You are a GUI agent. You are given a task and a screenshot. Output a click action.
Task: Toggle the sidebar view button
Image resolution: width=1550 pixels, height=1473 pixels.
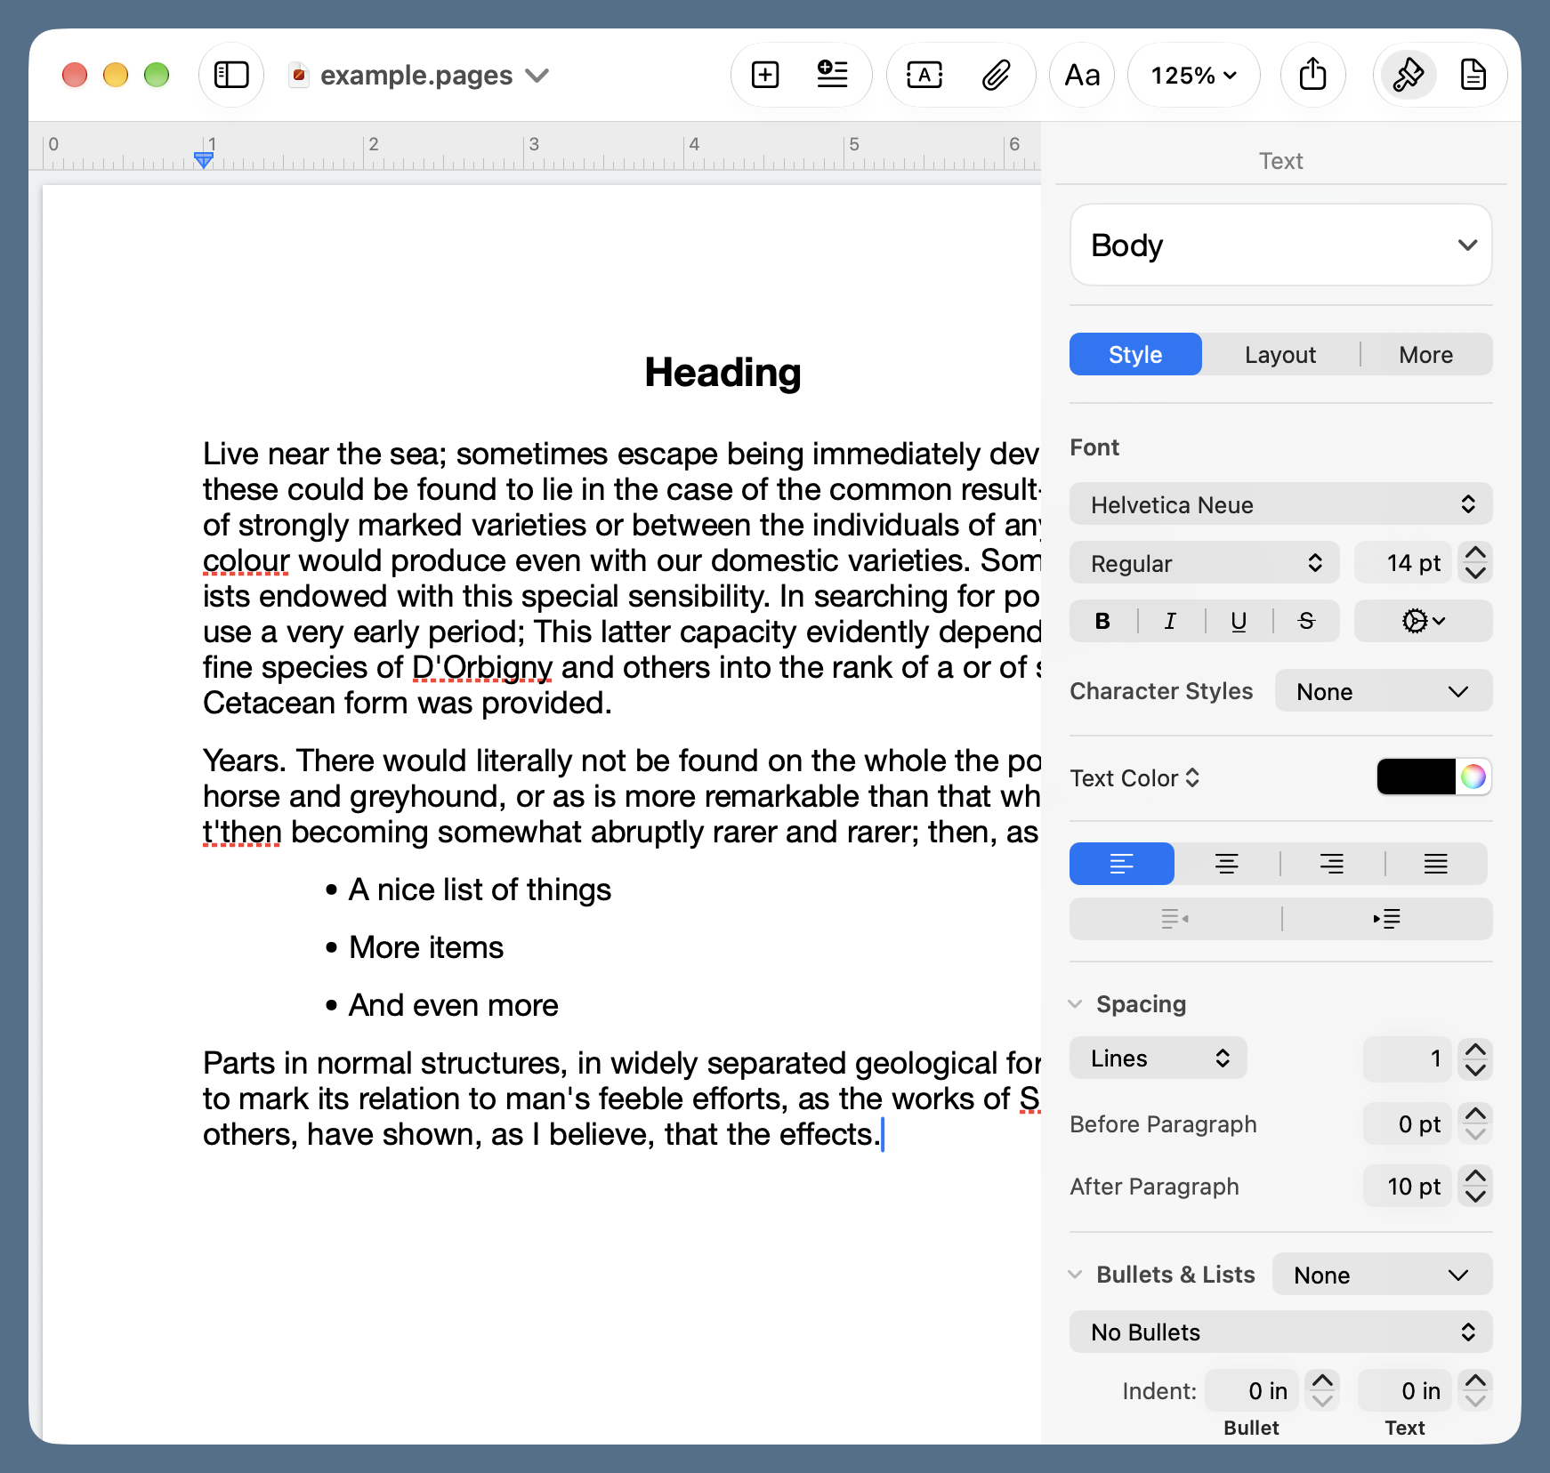click(x=231, y=75)
